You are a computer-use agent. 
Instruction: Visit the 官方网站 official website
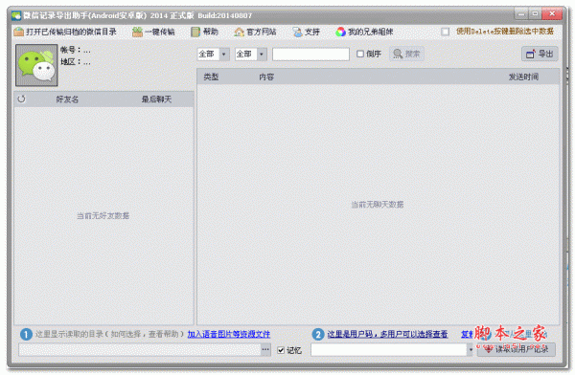(255, 32)
